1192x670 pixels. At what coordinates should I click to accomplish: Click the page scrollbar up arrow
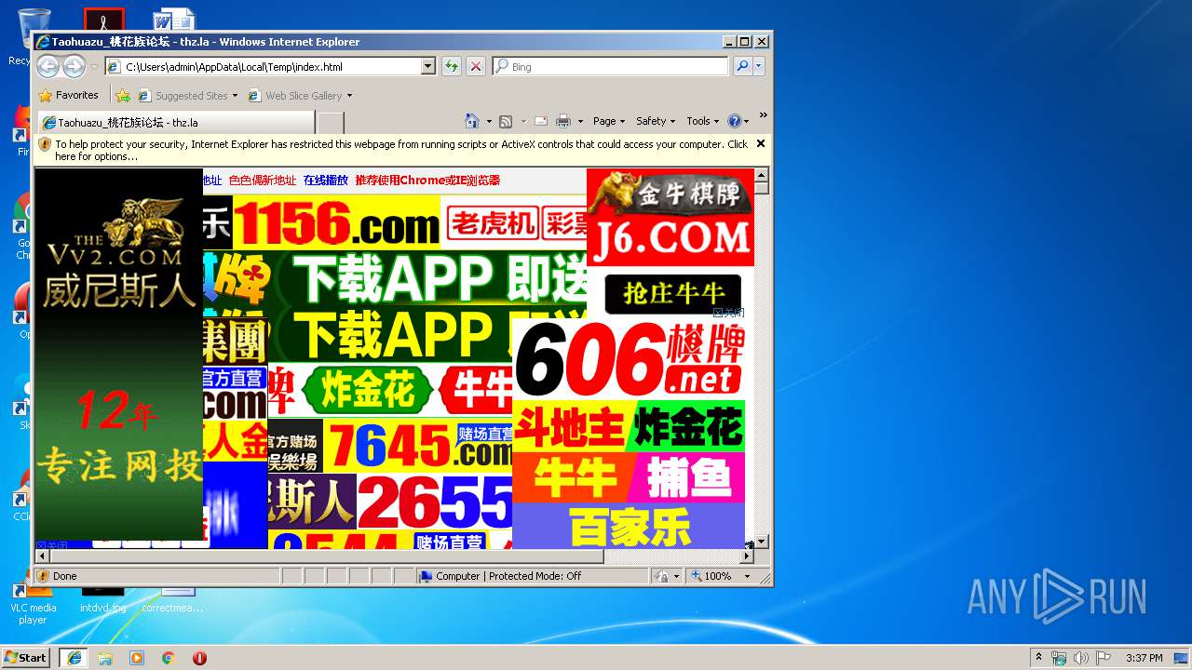(761, 175)
